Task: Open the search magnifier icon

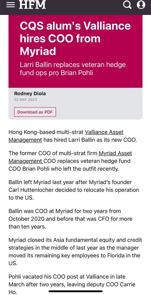Action: pyautogui.click(x=127, y=5)
